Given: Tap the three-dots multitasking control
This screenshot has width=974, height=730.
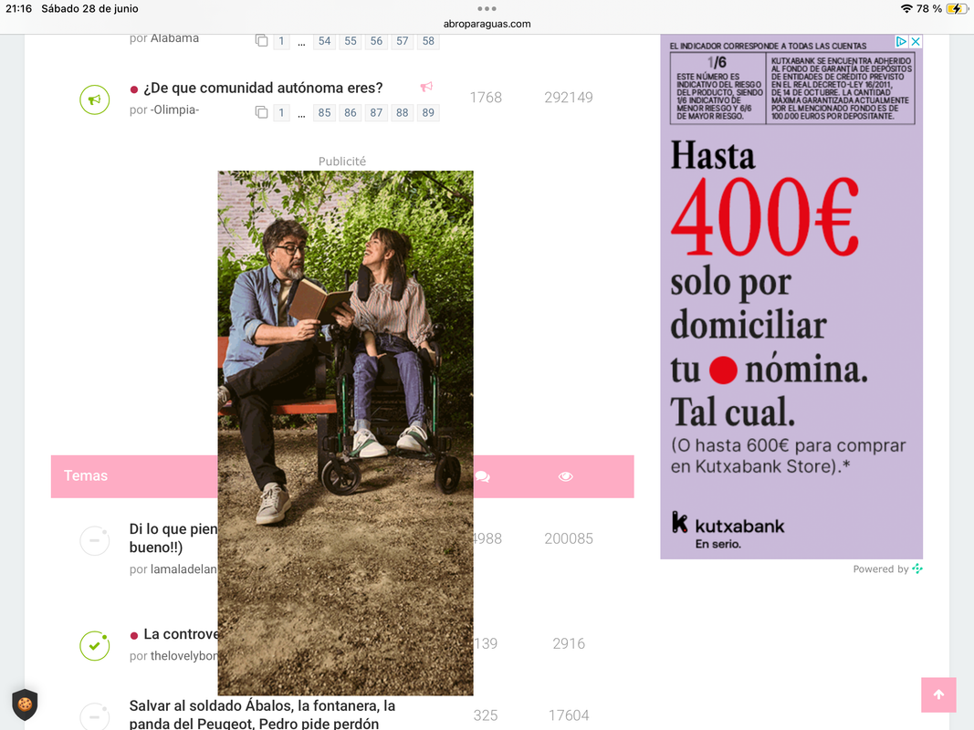Looking at the screenshot, I should pos(487,9).
